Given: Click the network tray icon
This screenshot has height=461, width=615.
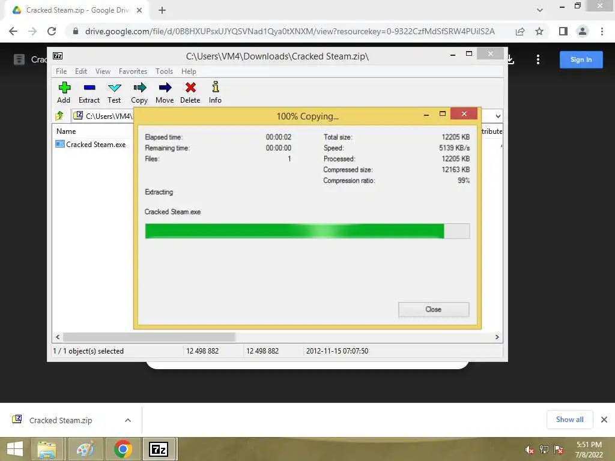Looking at the screenshot, I should pos(544,450).
